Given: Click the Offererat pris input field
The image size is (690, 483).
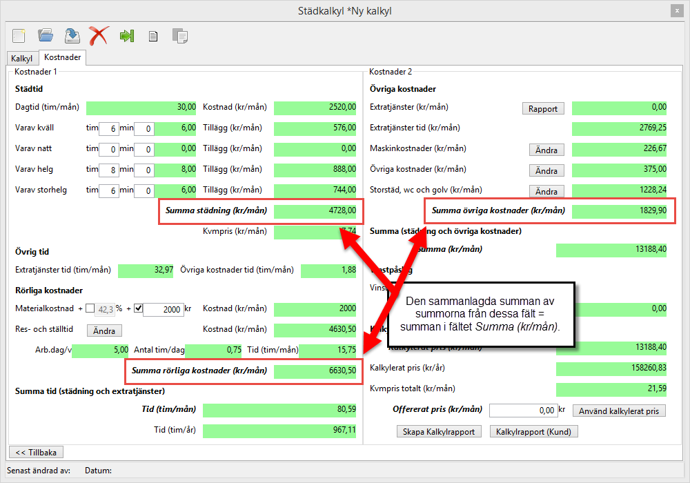Looking at the screenshot, I should click(x=522, y=411).
